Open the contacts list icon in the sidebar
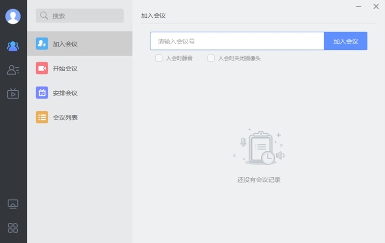Viewport: 385px width, 243px height. point(13,70)
